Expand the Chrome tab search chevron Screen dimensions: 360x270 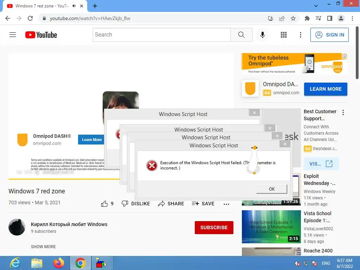tap(316, 6)
